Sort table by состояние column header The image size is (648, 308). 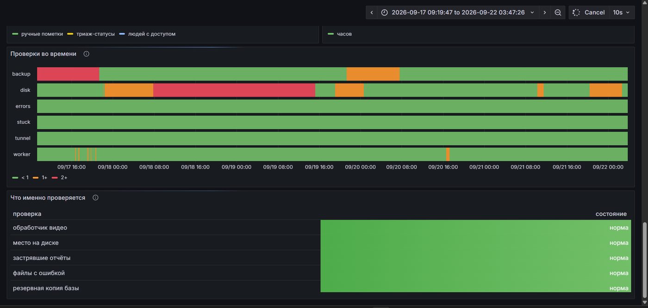(611, 214)
